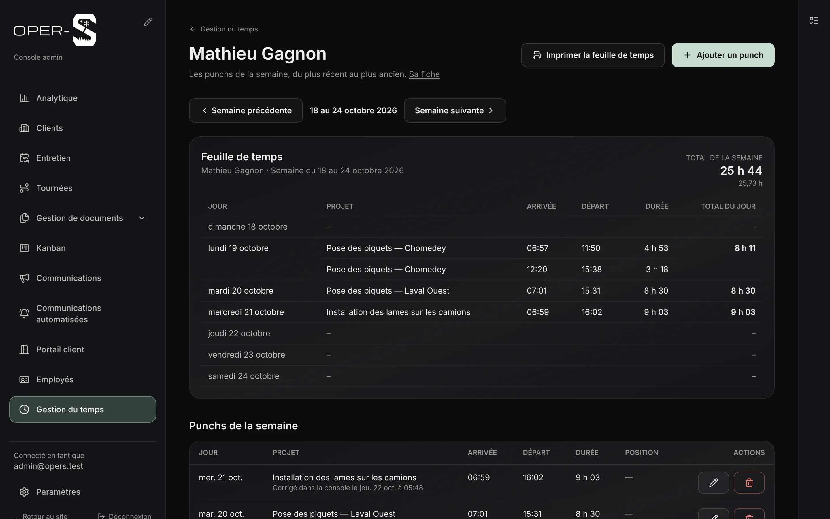The height and width of the screenshot is (519, 830).
Task: Open the Portail client menu item
Action: click(x=82, y=349)
